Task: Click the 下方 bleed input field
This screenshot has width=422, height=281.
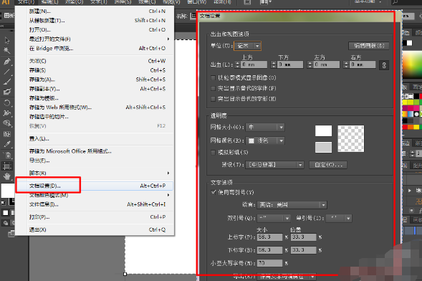Action: point(290,65)
